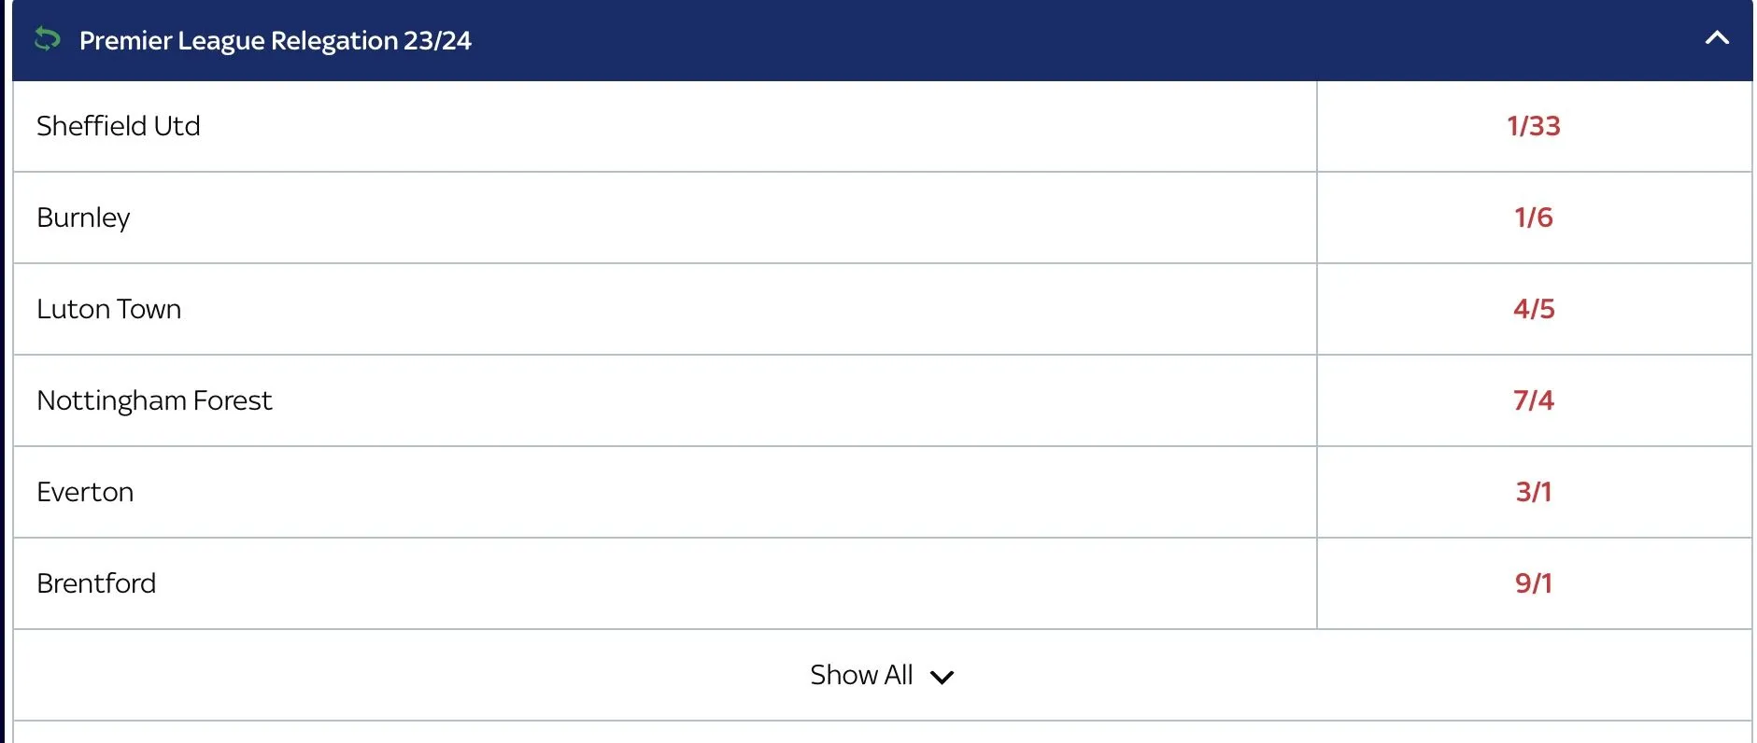Select Sheffield Utd odds of 1/33
Screen dimensions: 1757x743
(1533, 126)
